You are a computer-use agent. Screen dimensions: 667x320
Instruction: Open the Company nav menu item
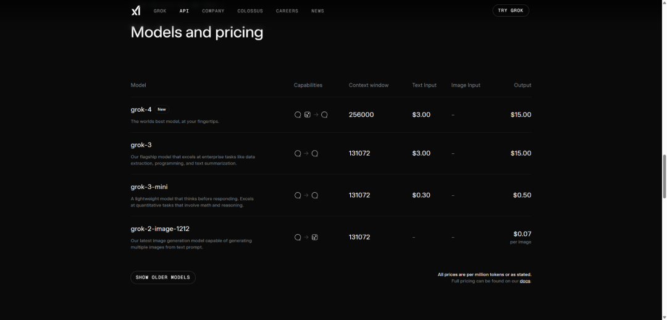pos(213,11)
